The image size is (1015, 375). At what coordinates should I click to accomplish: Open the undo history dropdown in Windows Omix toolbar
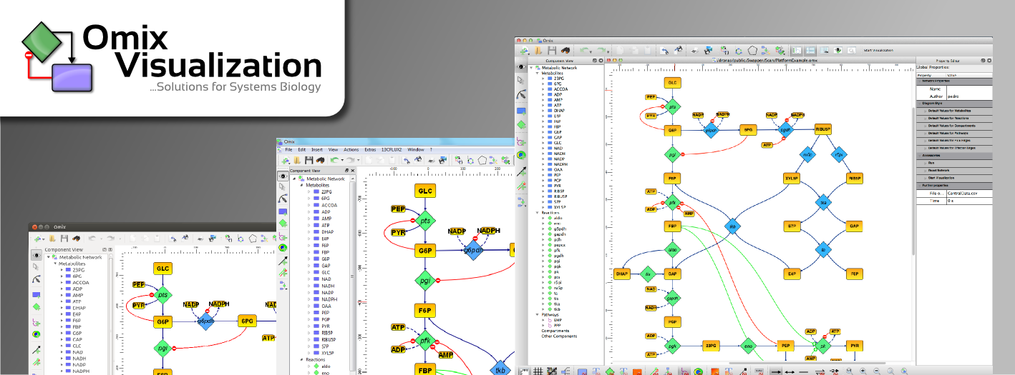[342, 161]
